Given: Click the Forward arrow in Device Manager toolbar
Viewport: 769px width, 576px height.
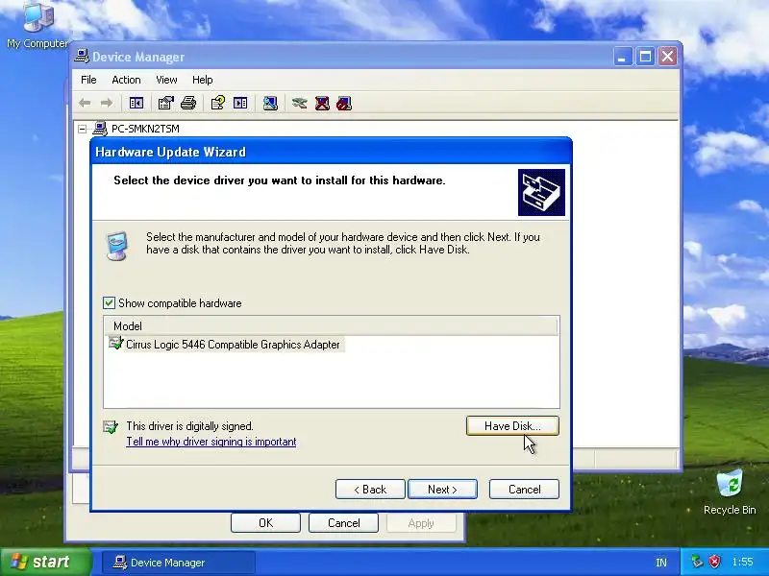Looking at the screenshot, I should pos(106,104).
